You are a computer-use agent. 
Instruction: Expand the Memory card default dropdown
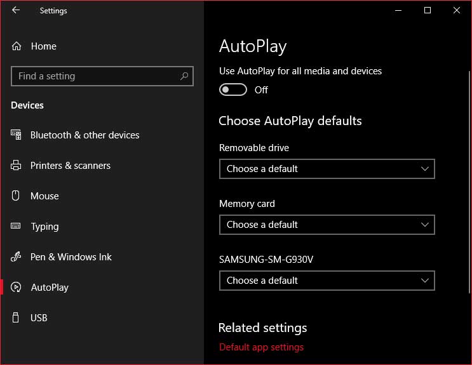[327, 225]
